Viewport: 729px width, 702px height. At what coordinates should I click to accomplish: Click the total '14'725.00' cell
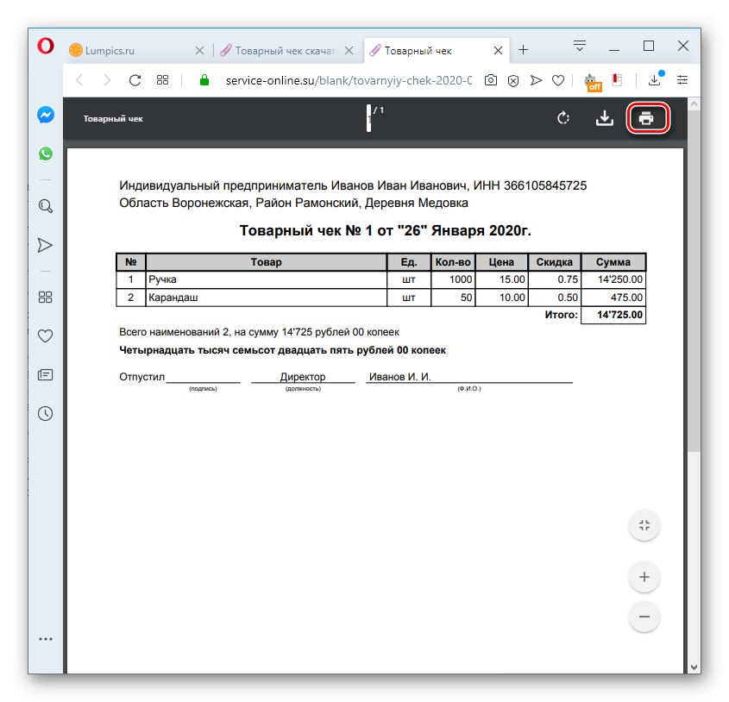click(613, 315)
